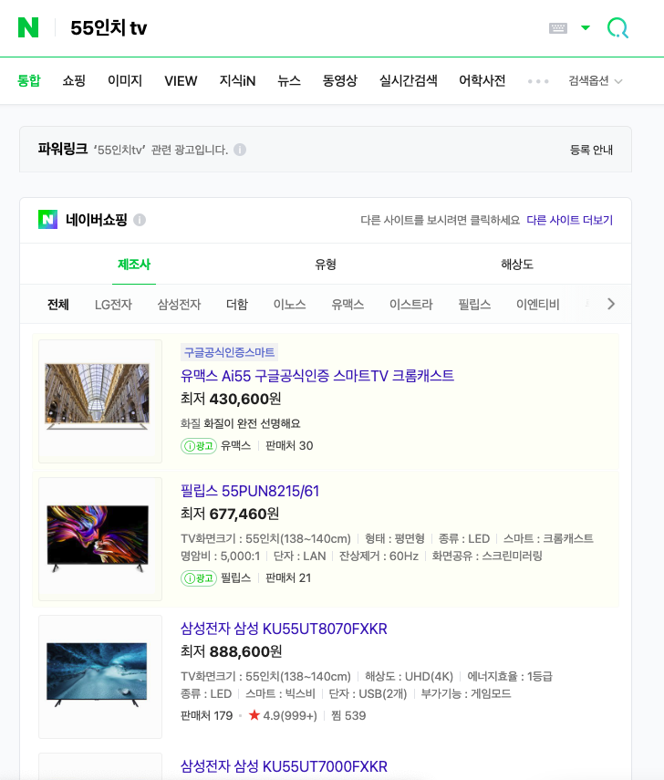Open the 어학사전 tab
Screen dimensions: 664x780
pyautogui.click(x=482, y=80)
